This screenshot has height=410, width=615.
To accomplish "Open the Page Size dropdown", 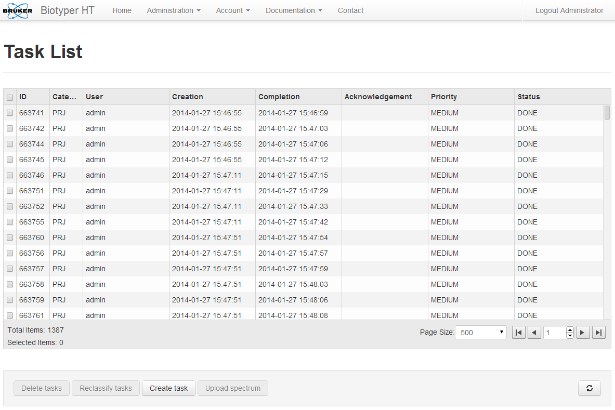I will tap(481, 333).
